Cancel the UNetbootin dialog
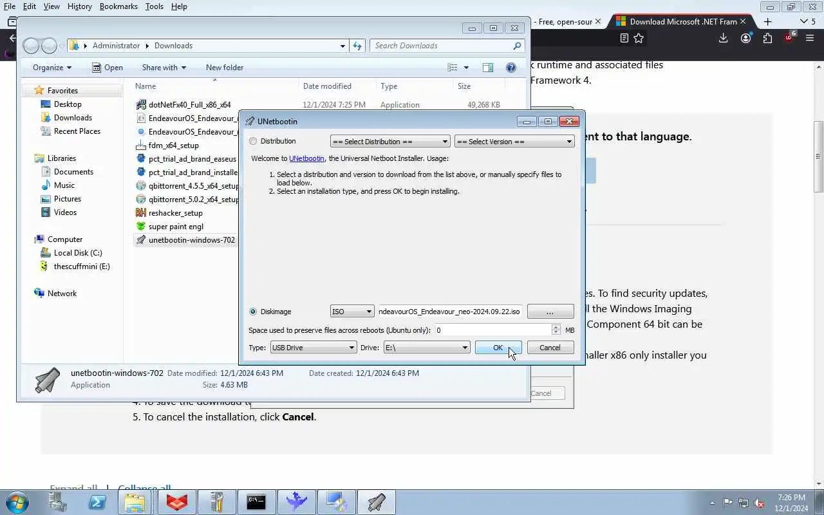Screen dimensions: 824x515 (x=550, y=348)
